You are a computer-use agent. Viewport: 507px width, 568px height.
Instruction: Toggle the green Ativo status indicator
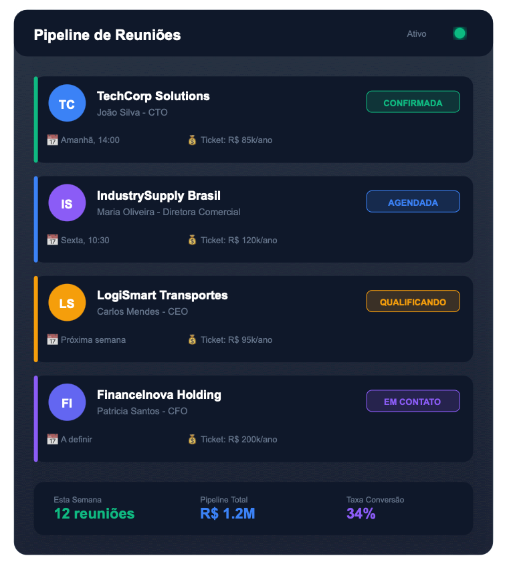[460, 33]
